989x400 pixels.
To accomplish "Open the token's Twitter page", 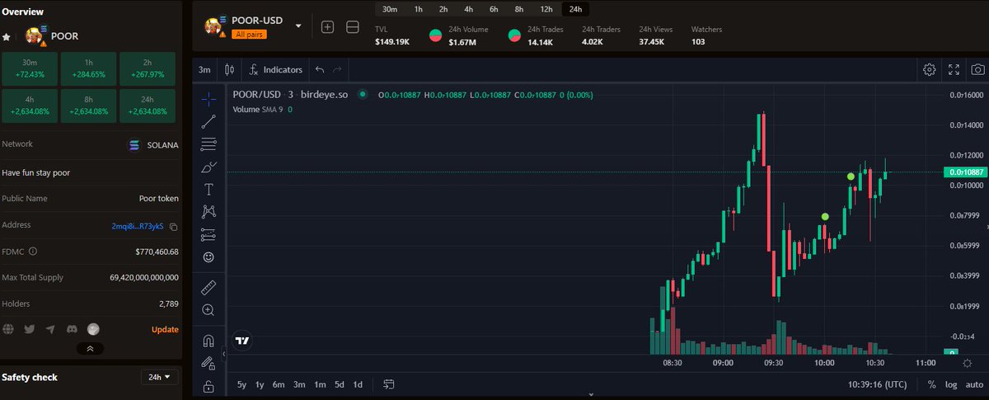I will pyautogui.click(x=30, y=329).
